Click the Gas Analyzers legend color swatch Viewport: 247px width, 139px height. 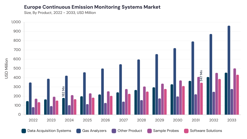[x=79, y=131]
